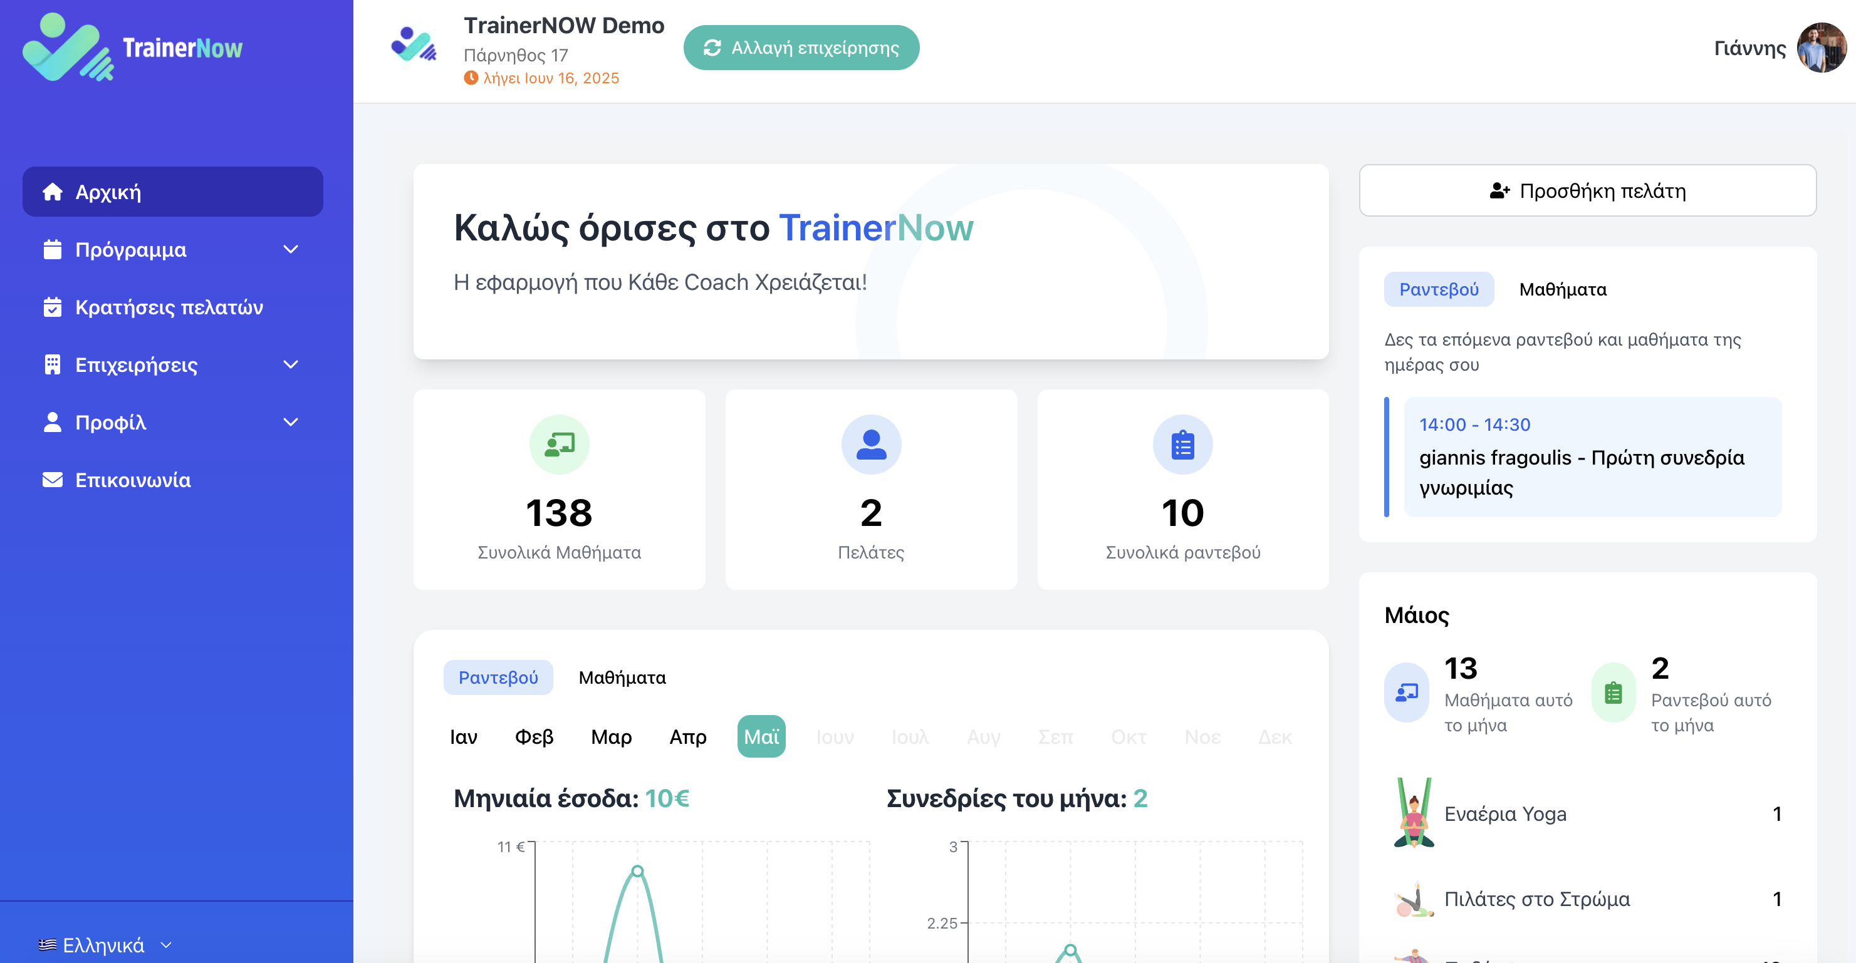Click the sessions chart data point
Viewport: 1856px width, 963px height.
1071,950
